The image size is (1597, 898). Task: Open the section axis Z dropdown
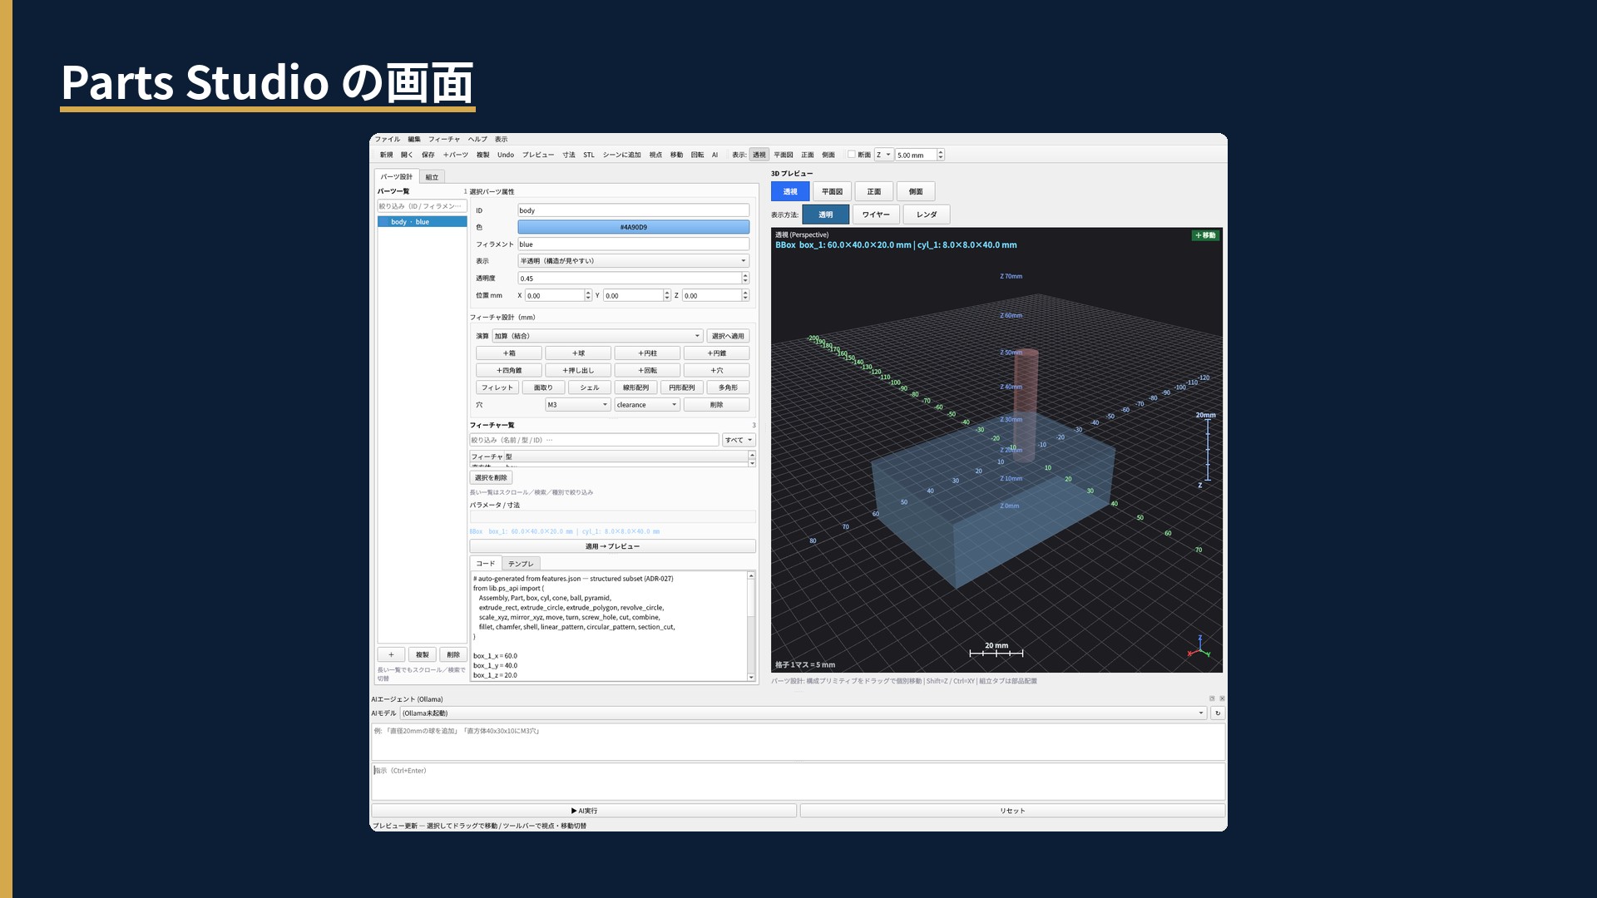point(883,155)
